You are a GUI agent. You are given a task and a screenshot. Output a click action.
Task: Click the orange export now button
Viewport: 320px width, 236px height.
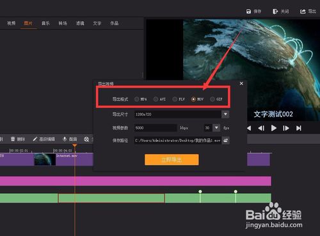pos(172,160)
